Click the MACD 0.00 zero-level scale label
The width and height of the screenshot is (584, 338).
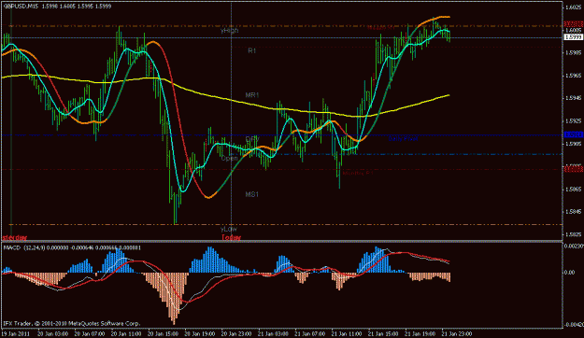pyautogui.click(x=570, y=273)
